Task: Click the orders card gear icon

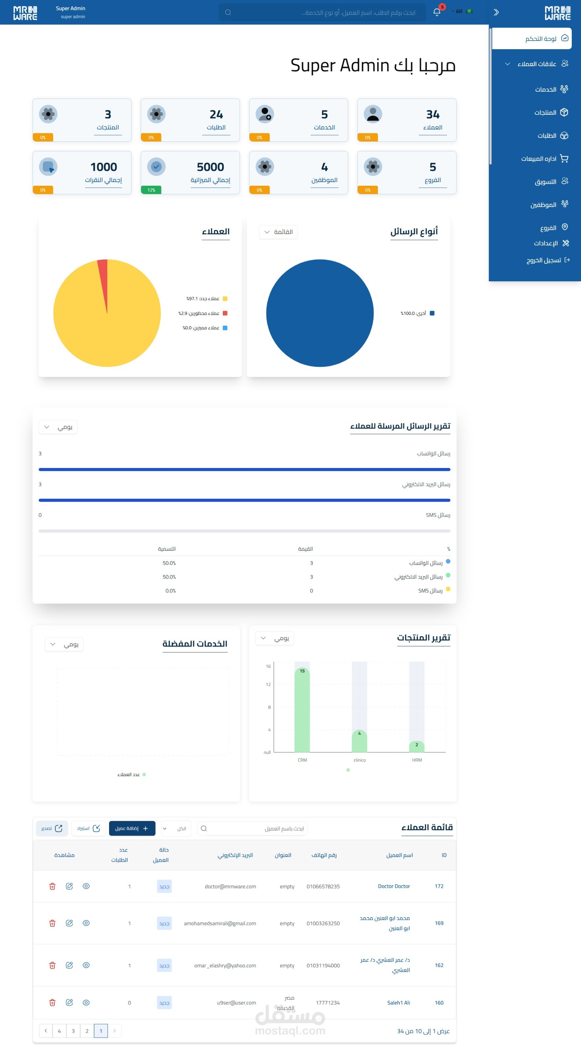Action: click(x=156, y=114)
